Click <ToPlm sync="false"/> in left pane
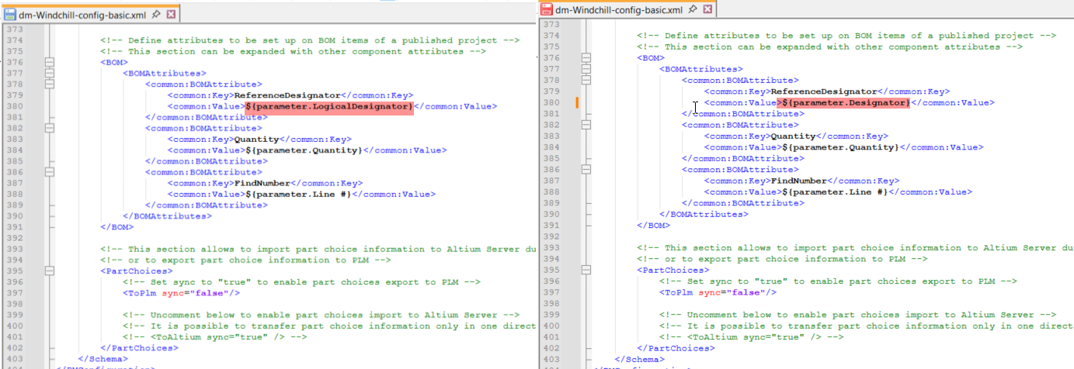 click(181, 293)
